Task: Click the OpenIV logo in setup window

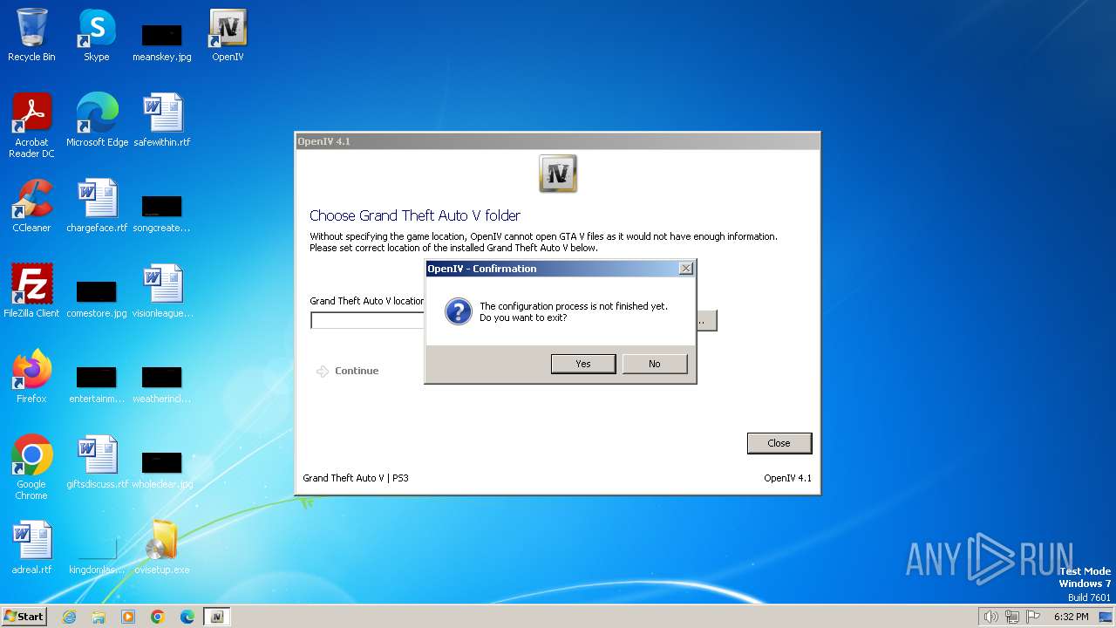Action: (x=558, y=174)
